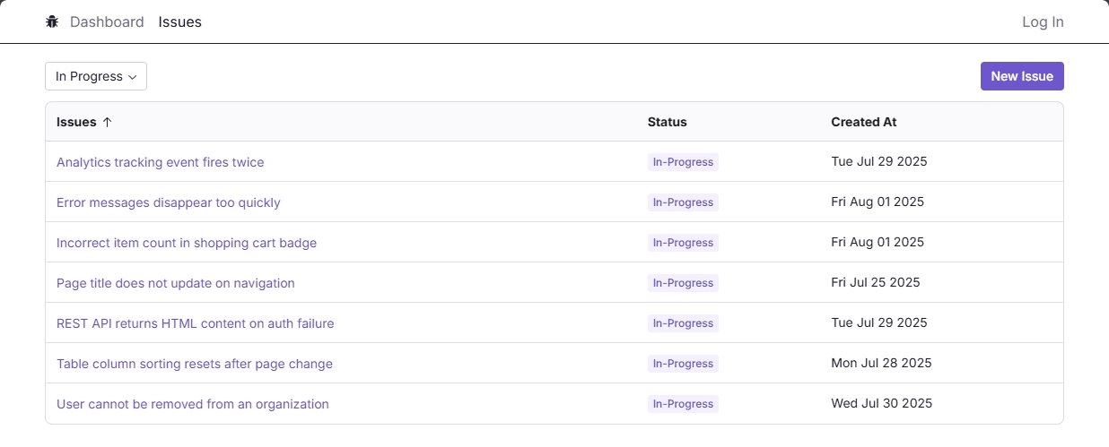Click In-Progress badge on User cannot be removed row

683,404
